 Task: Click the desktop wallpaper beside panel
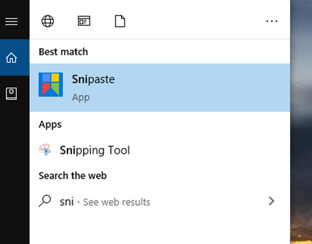tap(301, 122)
